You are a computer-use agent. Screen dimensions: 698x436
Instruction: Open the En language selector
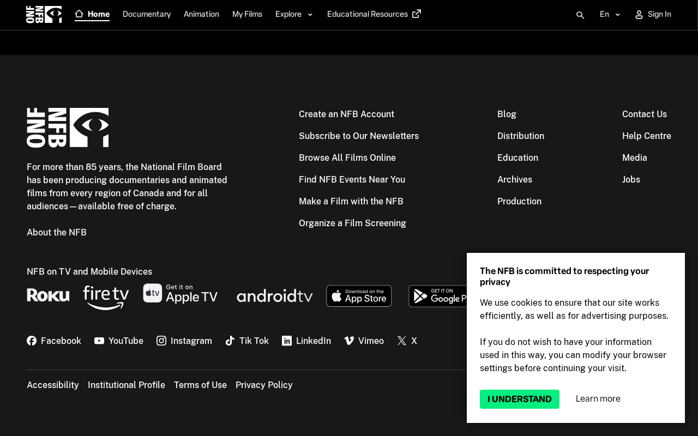[610, 15]
